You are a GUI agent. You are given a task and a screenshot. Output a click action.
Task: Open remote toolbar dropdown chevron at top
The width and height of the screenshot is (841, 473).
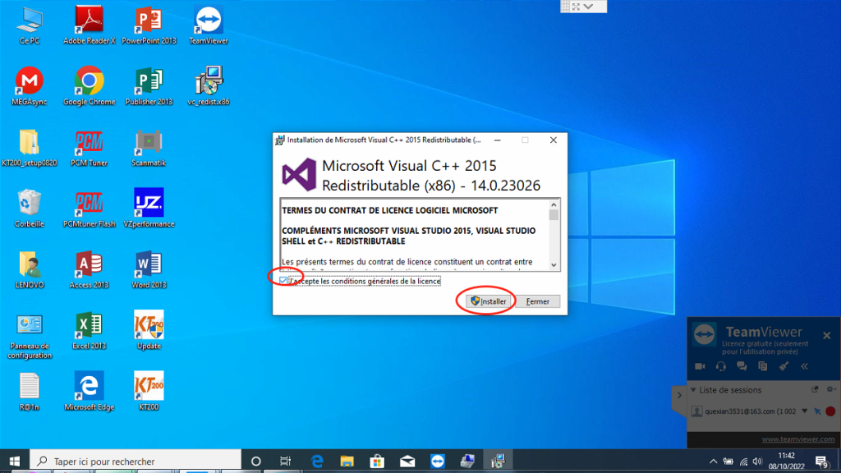pyautogui.click(x=588, y=7)
